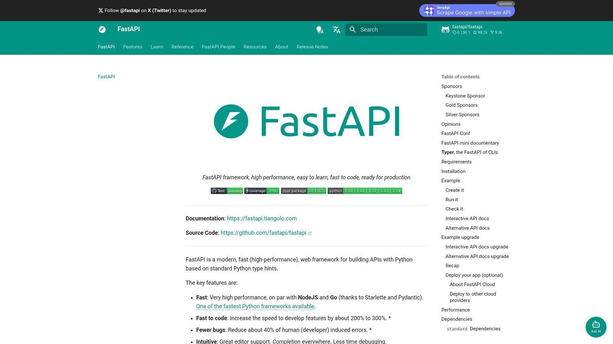
Task: Open the Learn tab
Action: [x=157, y=47]
